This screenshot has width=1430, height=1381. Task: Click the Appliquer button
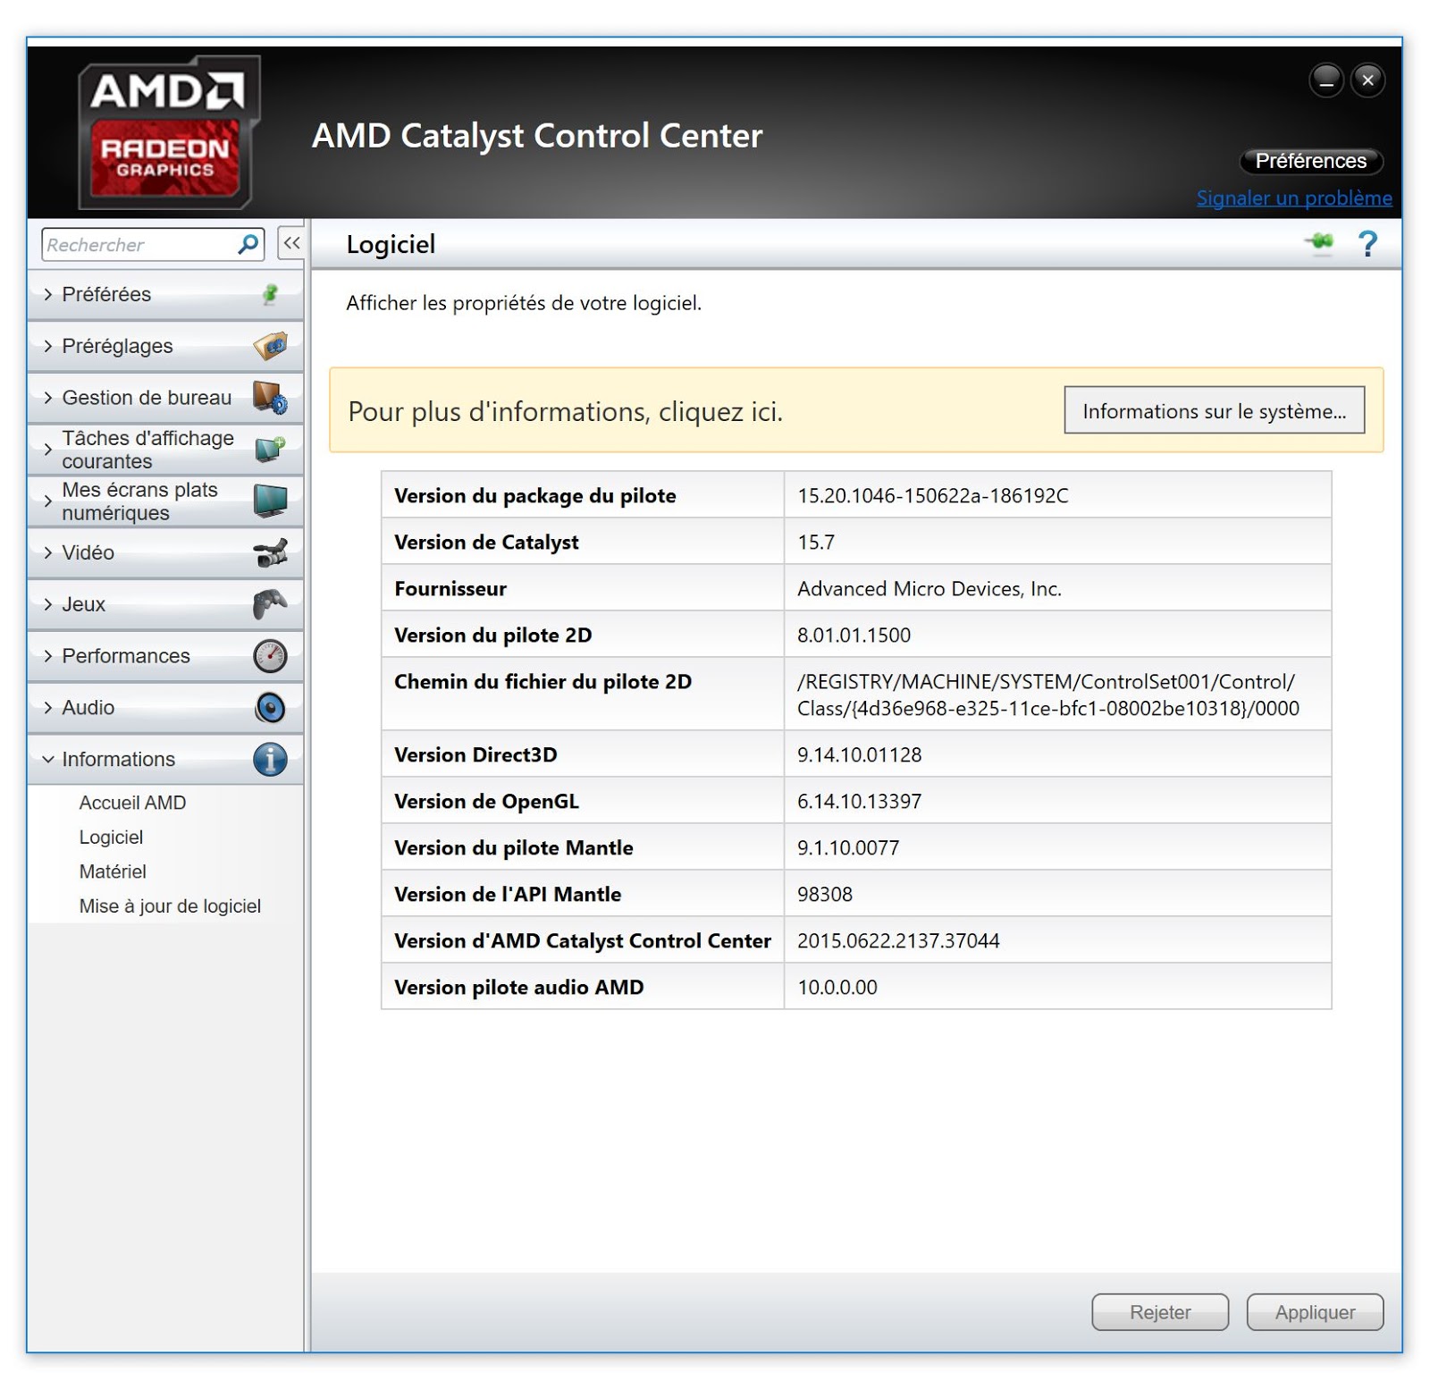1315,1312
